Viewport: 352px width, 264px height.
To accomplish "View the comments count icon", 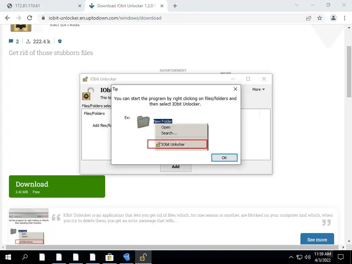I will pyautogui.click(x=11, y=41).
